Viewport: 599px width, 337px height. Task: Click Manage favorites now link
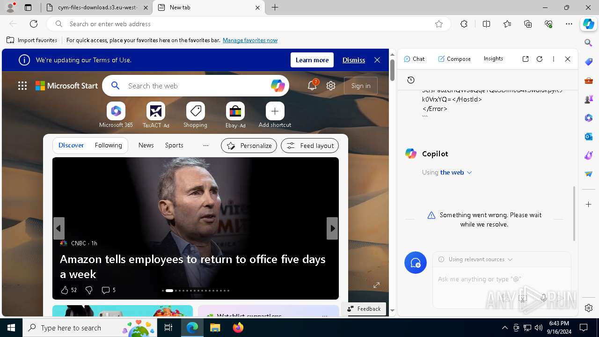pos(250,40)
